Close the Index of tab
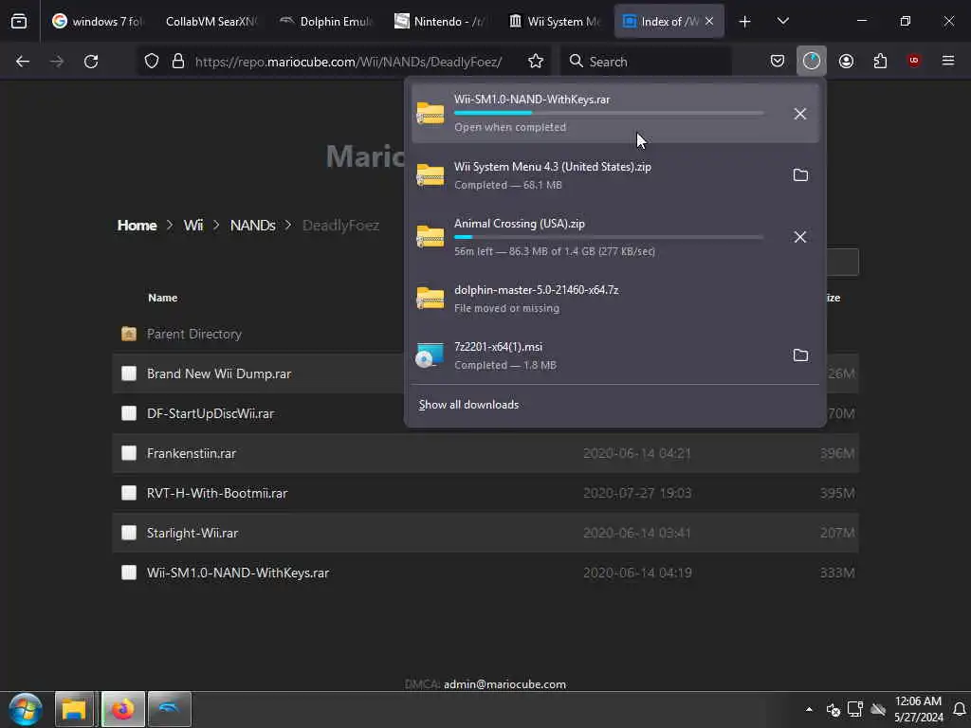The height and width of the screenshot is (728, 971). pos(709,21)
